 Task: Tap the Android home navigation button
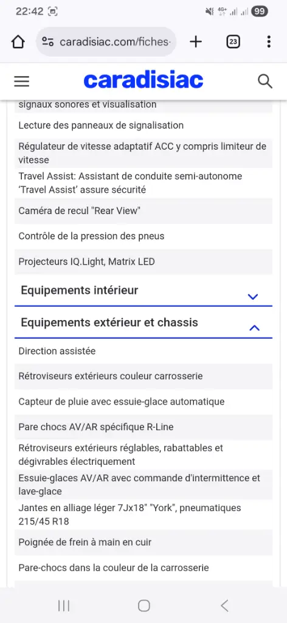143,605
